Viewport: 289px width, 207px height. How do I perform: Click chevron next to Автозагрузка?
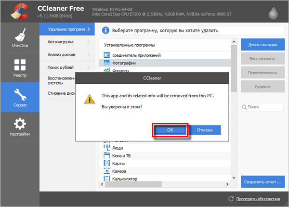[x=89, y=42]
